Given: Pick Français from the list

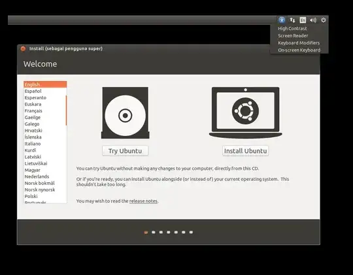Looking at the screenshot, I should tap(45, 111).
